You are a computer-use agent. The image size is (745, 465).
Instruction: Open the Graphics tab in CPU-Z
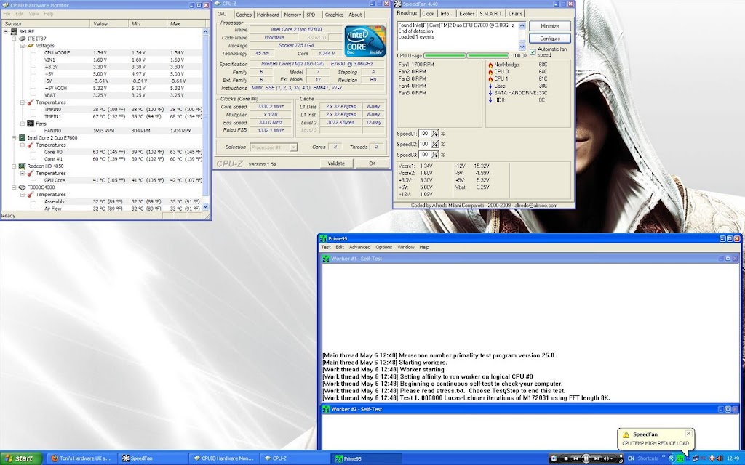334,15
